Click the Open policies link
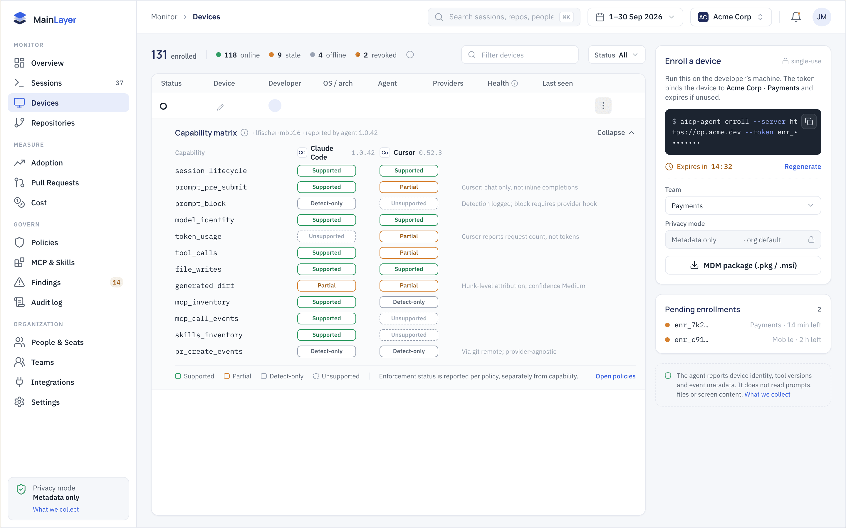Viewport: 846px width, 528px height. coord(615,376)
